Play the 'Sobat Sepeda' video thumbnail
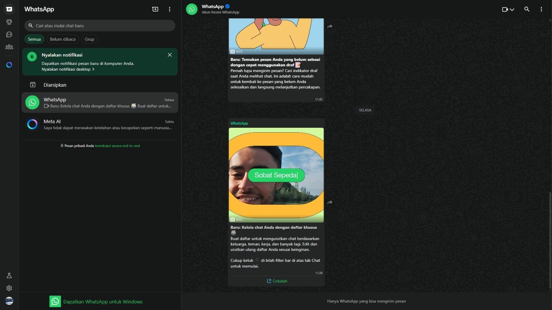The width and height of the screenshot is (552, 310). pyautogui.click(x=276, y=175)
